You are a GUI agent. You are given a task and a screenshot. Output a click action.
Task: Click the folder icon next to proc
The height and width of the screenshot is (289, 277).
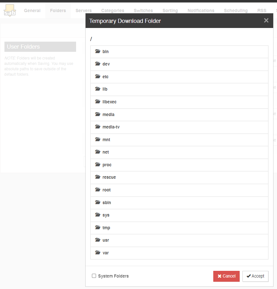(x=98, y=164)
